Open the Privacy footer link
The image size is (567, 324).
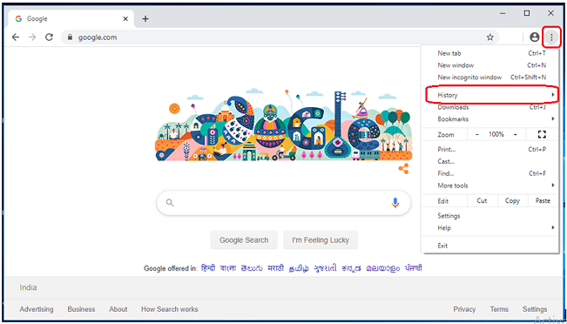pyautogui.click(x=464, y=309)
